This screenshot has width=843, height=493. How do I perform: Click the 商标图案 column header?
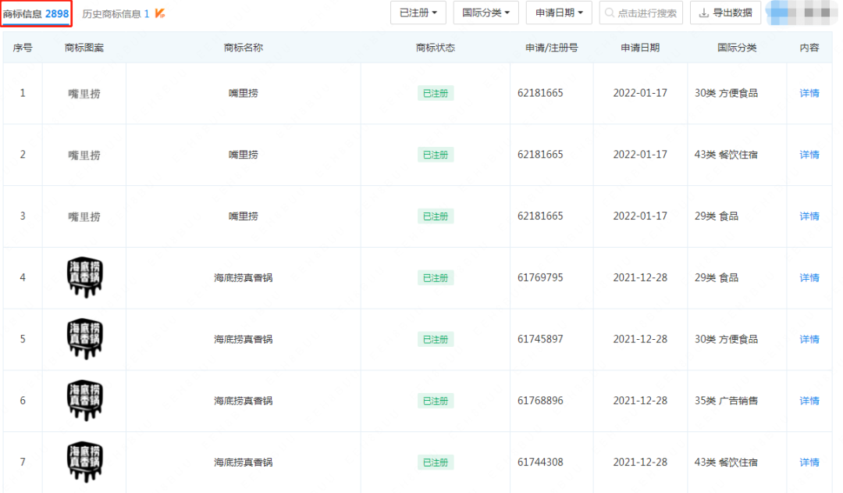click(x=84, y=48)
